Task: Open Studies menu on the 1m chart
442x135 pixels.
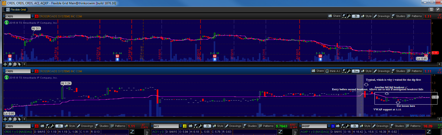Action: click(398, 71)
